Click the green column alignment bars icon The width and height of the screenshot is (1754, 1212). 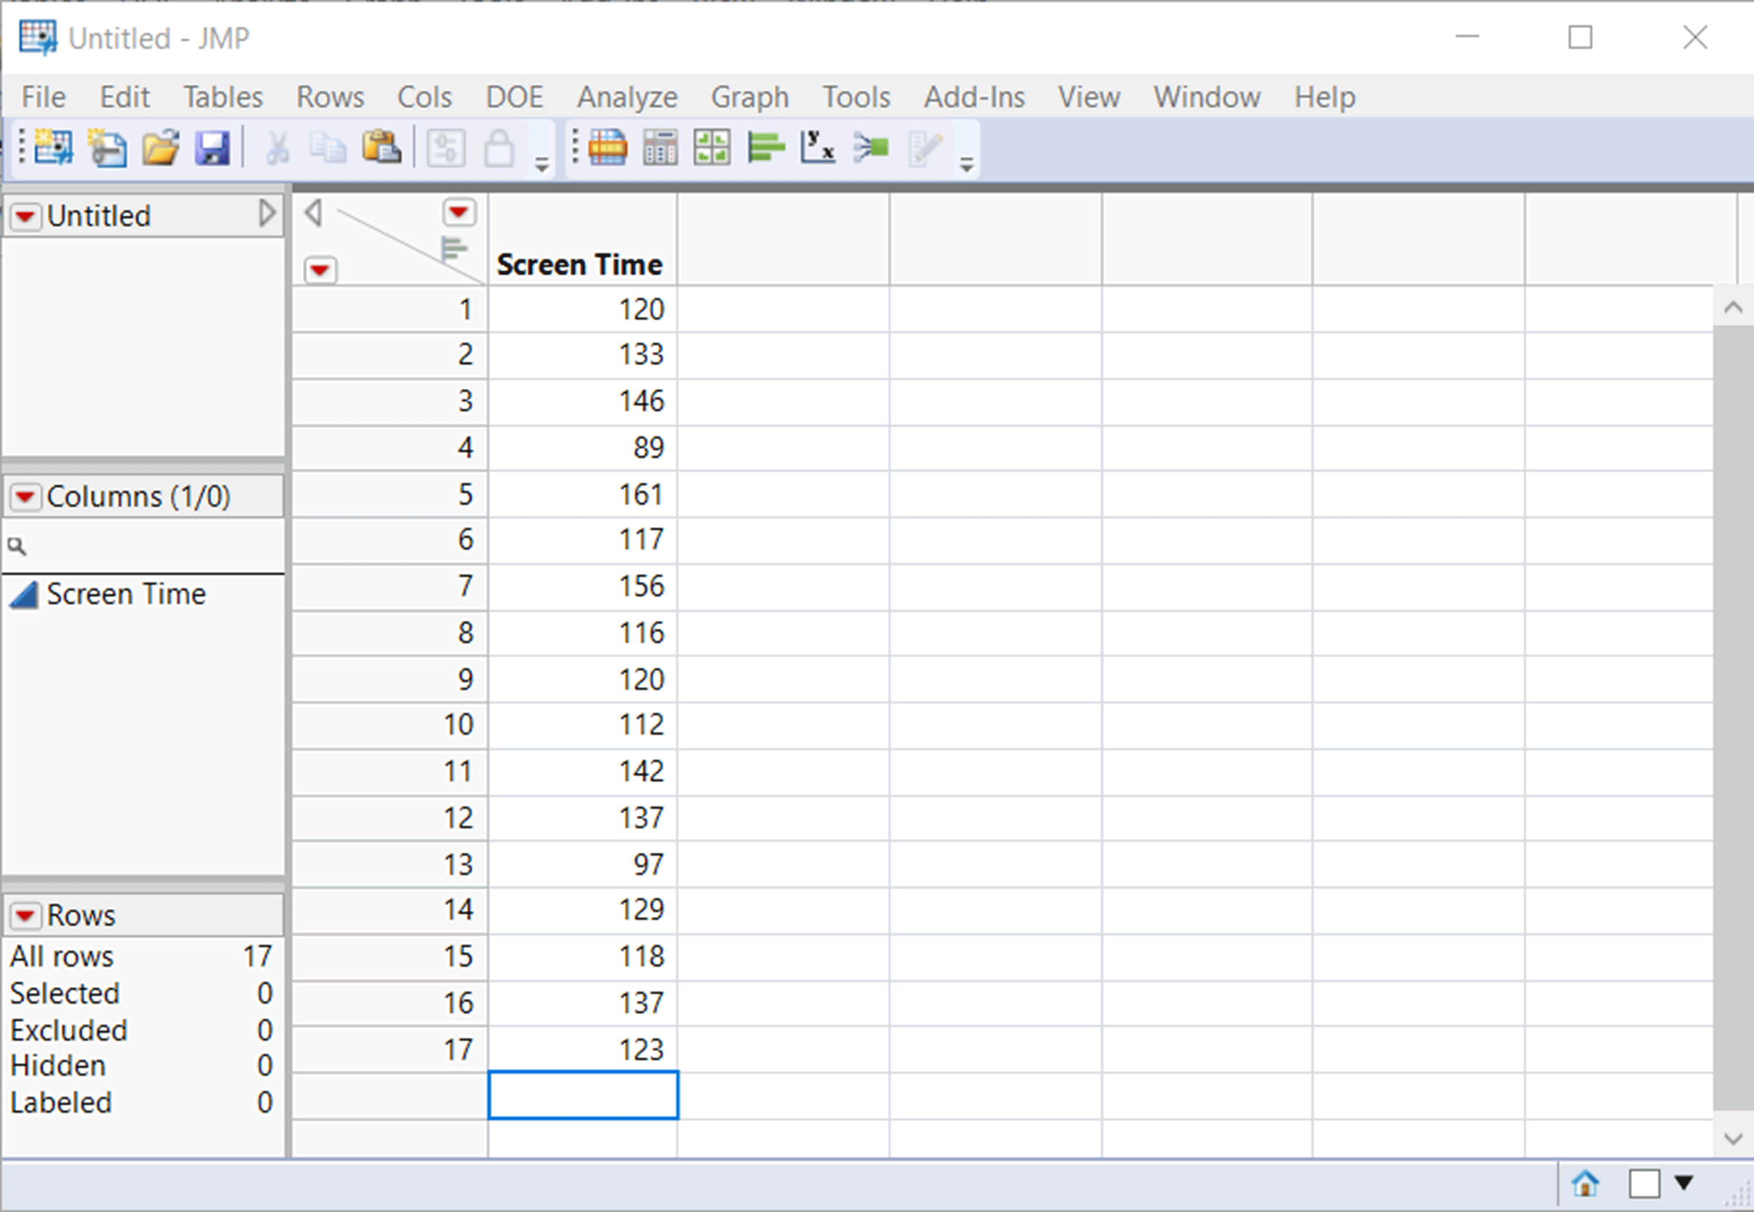pos(453,248)
